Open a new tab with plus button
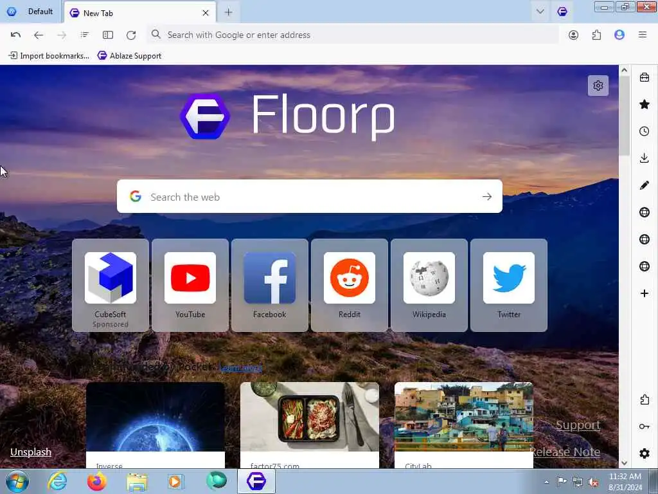Image resolution: width=658 pixels, height=494 pixels. (x=228, y=13)
